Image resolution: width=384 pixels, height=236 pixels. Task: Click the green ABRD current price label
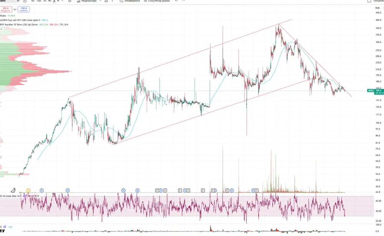click(x=371, y=91)
